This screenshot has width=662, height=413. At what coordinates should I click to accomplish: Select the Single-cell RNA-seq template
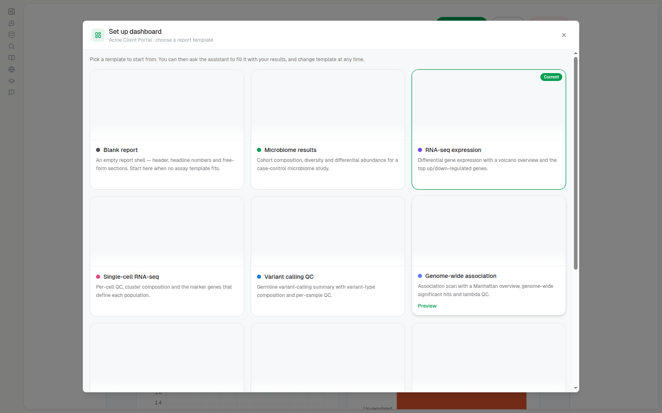167,256
